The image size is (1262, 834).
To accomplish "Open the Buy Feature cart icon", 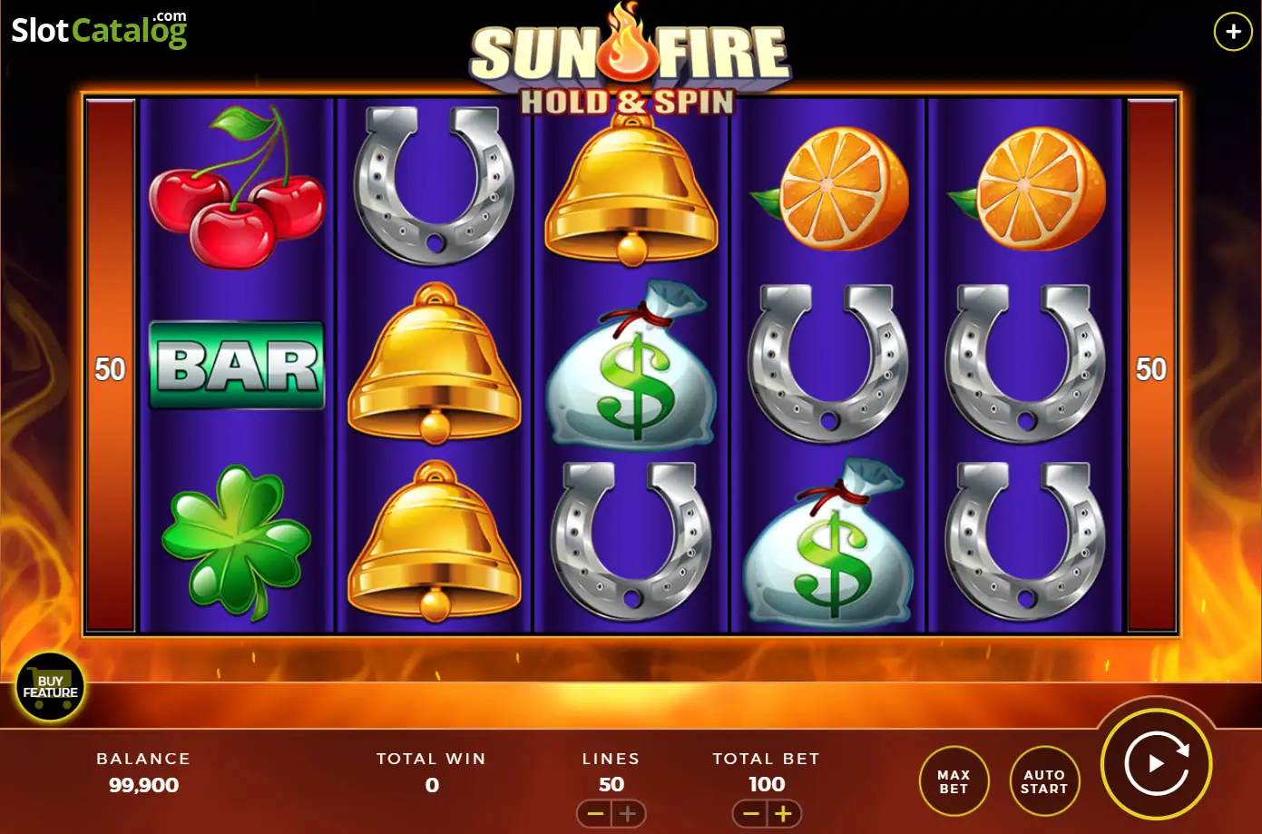I will click(x=51, y=687).
